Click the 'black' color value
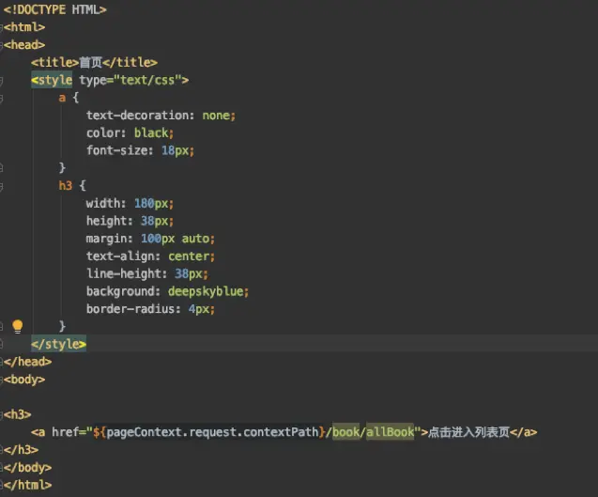 [151, 132]
